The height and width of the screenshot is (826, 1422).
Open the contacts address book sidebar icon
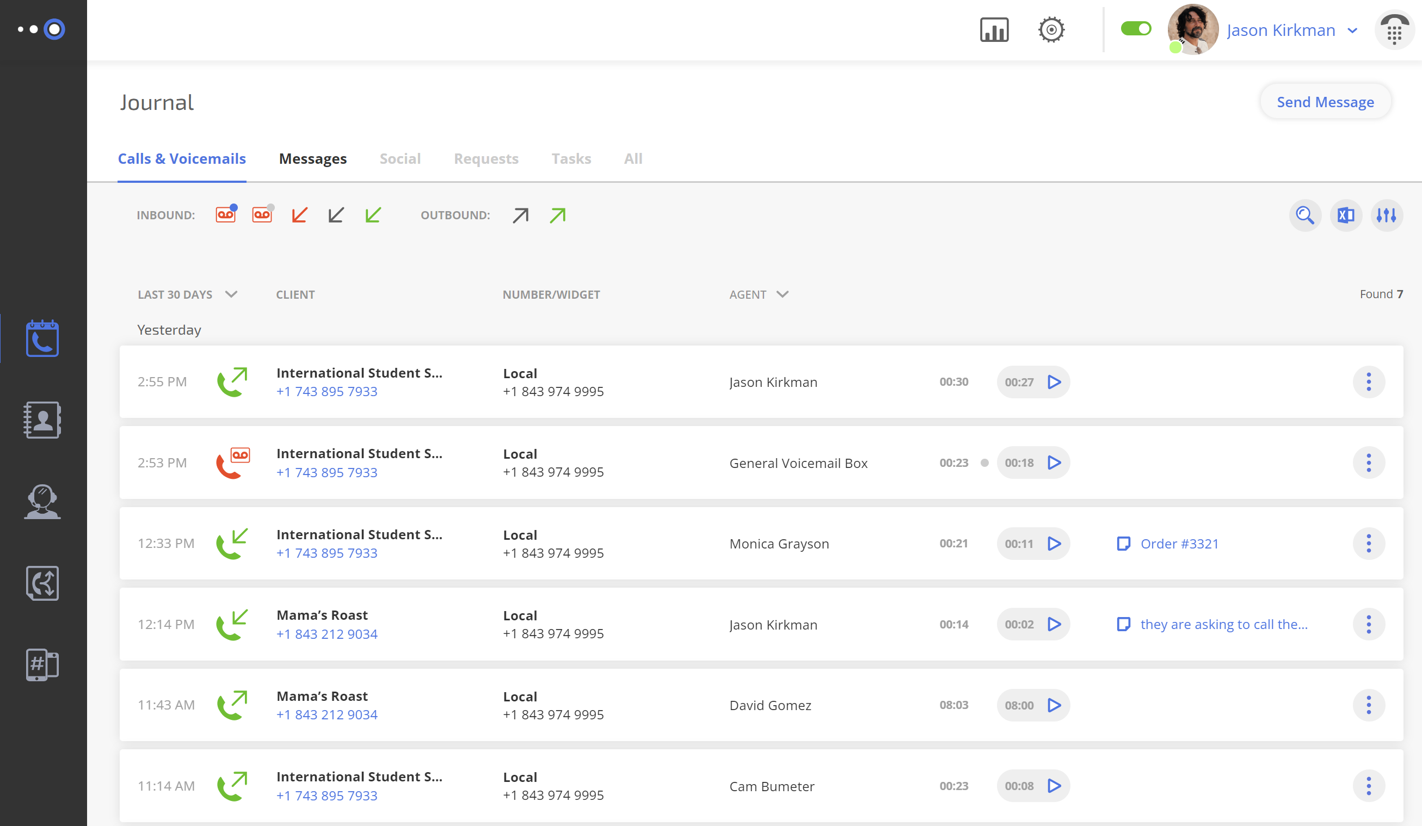tap(42, 420)
